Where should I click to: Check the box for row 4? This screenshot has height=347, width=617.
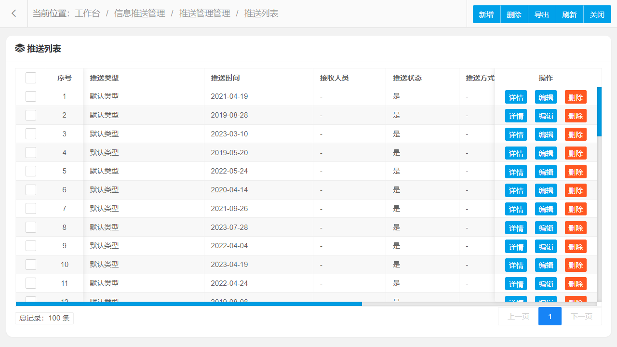coord(31,152)
